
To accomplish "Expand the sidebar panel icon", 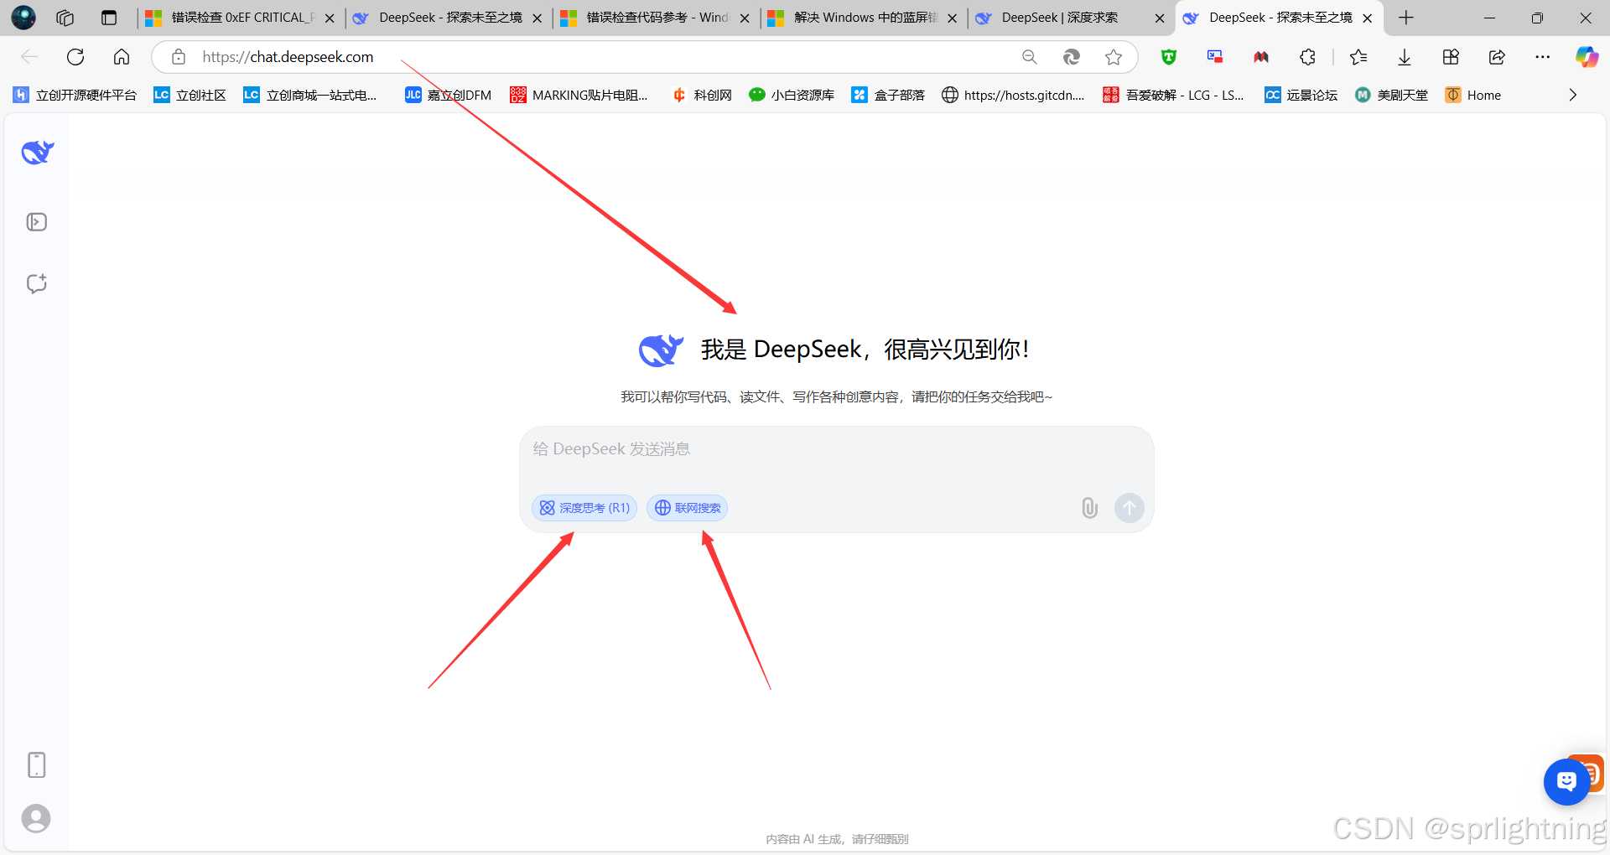I will click(x=37, y=222).
